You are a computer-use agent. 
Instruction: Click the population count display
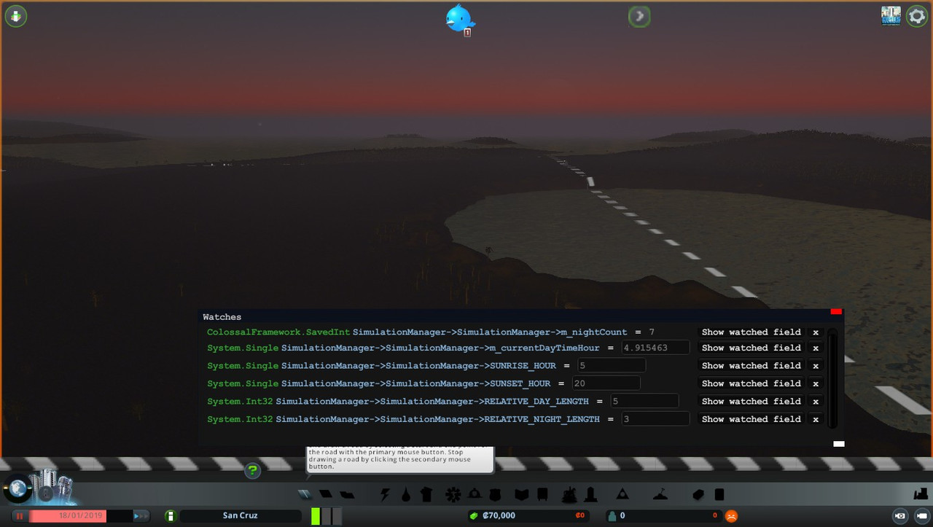pyautogui.click(x=663, y=516)
